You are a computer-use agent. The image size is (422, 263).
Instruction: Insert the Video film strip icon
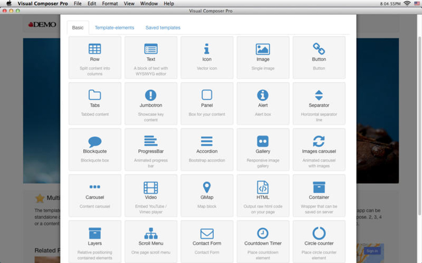[x=151, y=188]
